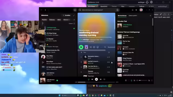
Task: Open the miniplayer icon
Action: click(149, 80)
